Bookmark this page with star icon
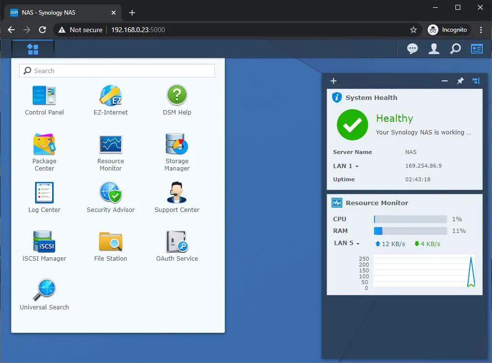 413,30
